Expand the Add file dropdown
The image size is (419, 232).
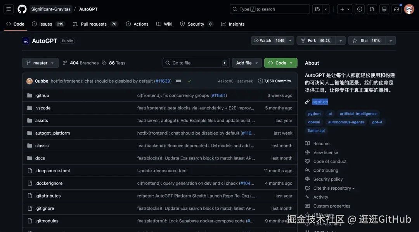click(247, 63)
